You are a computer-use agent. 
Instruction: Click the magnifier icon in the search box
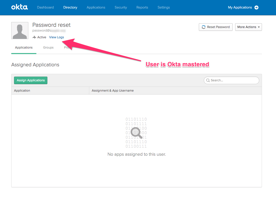click(208, 80)
